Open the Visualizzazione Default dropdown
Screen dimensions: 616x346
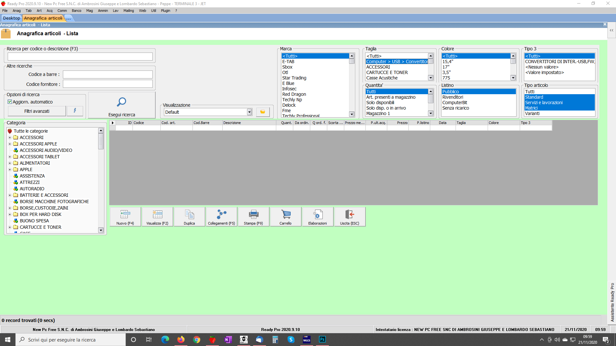pos(249,112)
